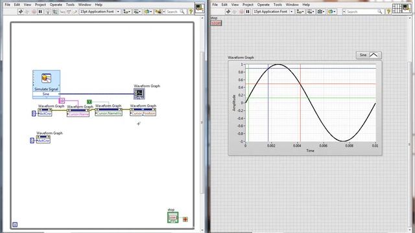Select green boolean constant on diagram
The height and width of the screenshot is (233, 415).
coord(89,102)
